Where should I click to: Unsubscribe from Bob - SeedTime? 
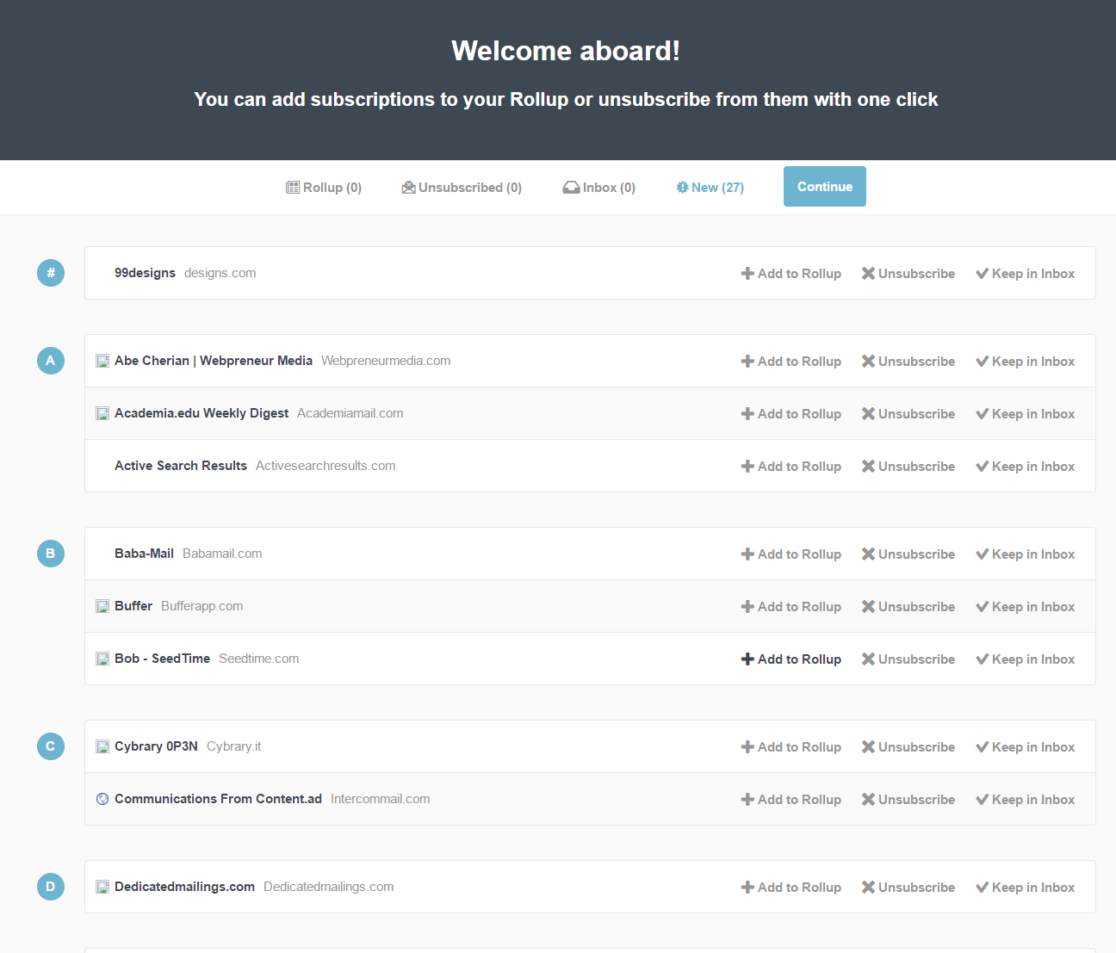[x=908, y=659]
